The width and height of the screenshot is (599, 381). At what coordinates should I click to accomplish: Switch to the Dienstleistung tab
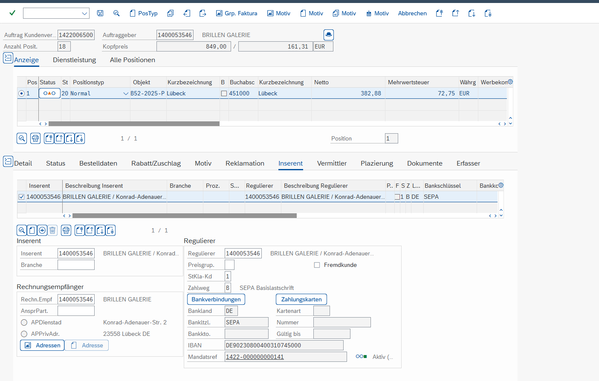click(x=75, y=60)
